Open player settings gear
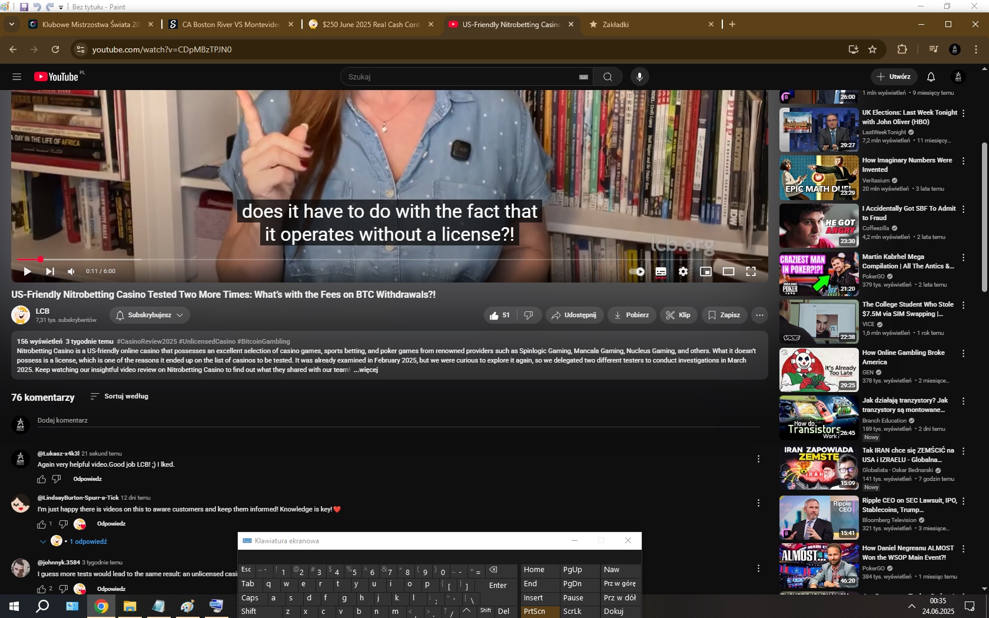Image resolution: width=989 pixels, height=618 pixels. coord(683,271)
